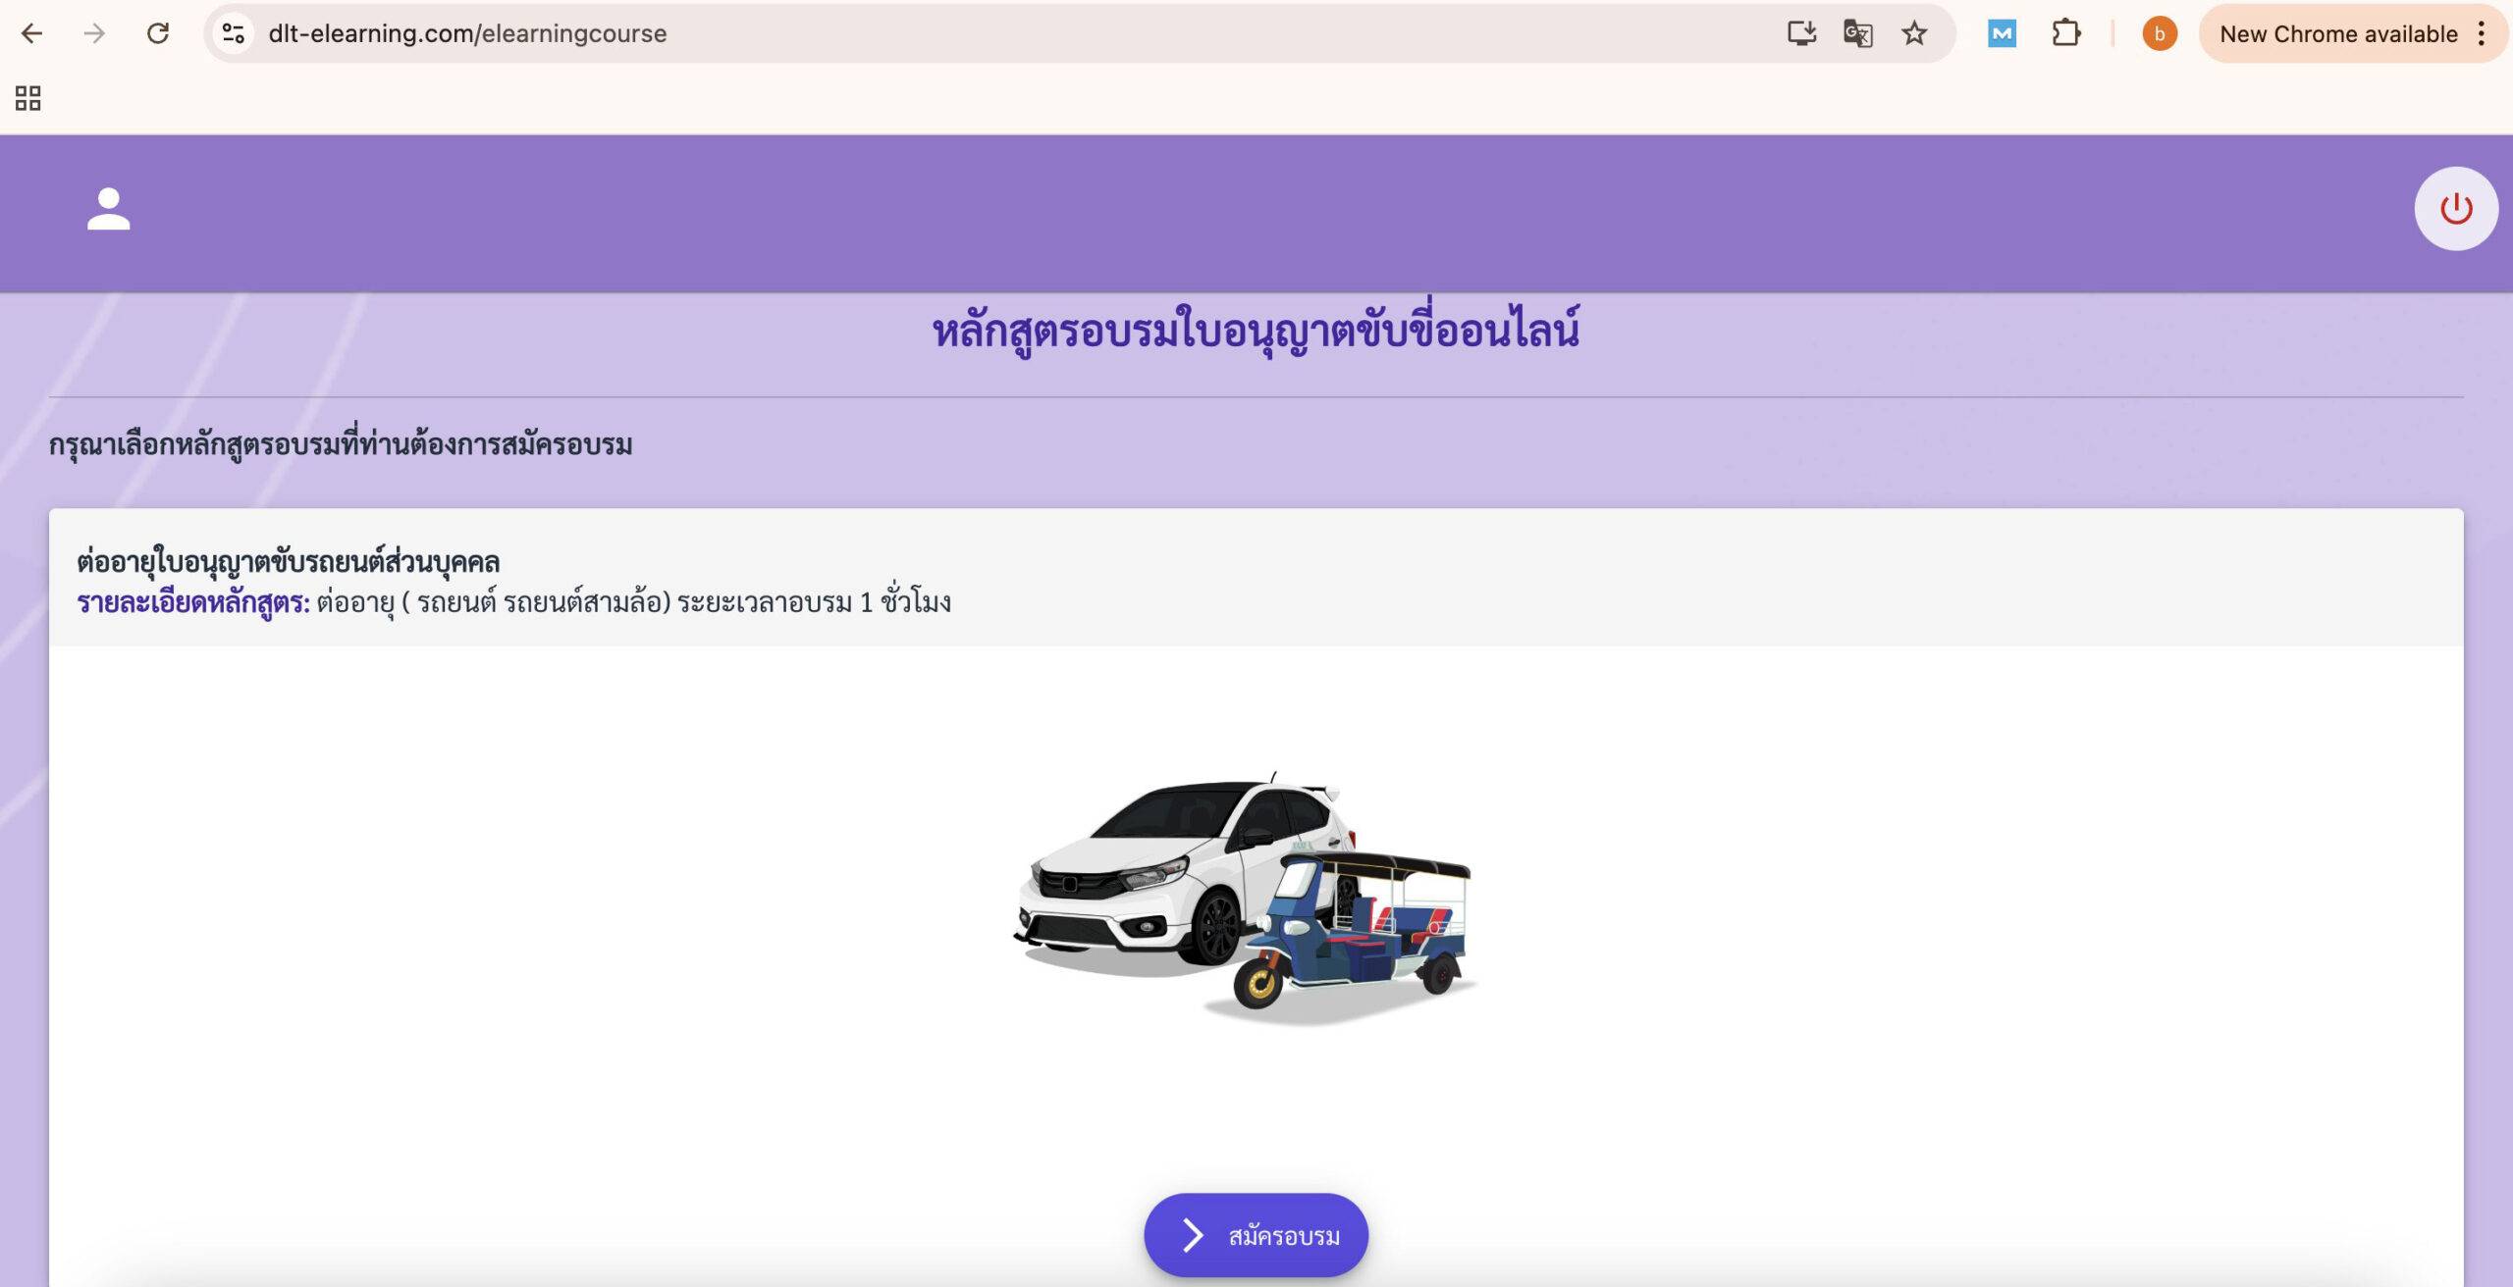Click the New Chrome available notification
The height and width of the screenshot is (1287, 2513).
point(2335,32)
